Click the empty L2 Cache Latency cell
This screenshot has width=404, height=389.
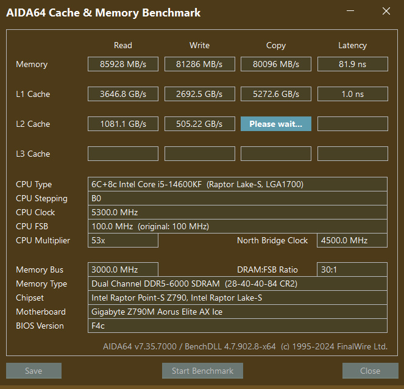click(x=353, y=124)
